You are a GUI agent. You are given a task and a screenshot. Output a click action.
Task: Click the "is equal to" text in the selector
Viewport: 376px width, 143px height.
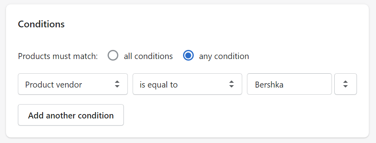158,84
